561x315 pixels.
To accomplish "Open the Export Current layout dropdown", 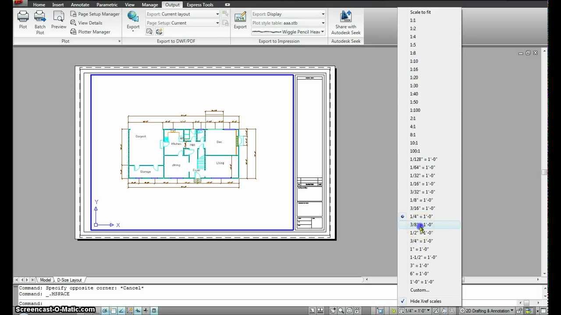I will click(183, 14).
